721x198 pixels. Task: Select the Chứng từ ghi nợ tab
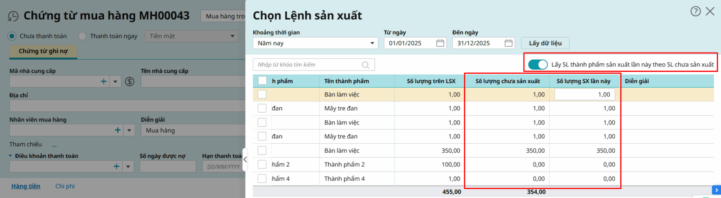click(43, 51)
